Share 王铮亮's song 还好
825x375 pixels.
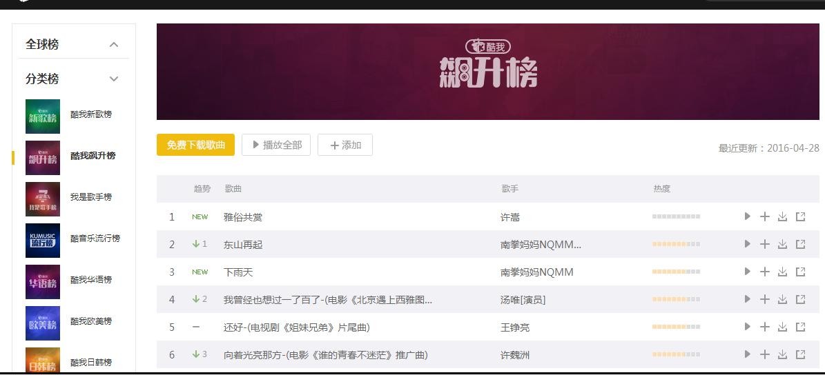[x=800, y=327]
